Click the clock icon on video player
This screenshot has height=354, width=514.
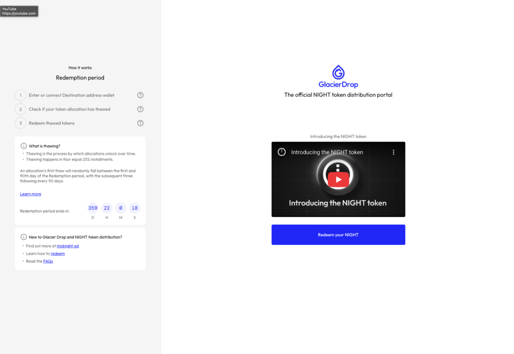point(282,152)
